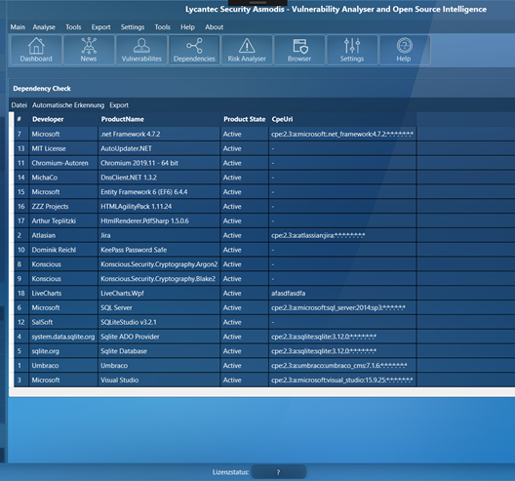Open the About menu

point(215,27)
